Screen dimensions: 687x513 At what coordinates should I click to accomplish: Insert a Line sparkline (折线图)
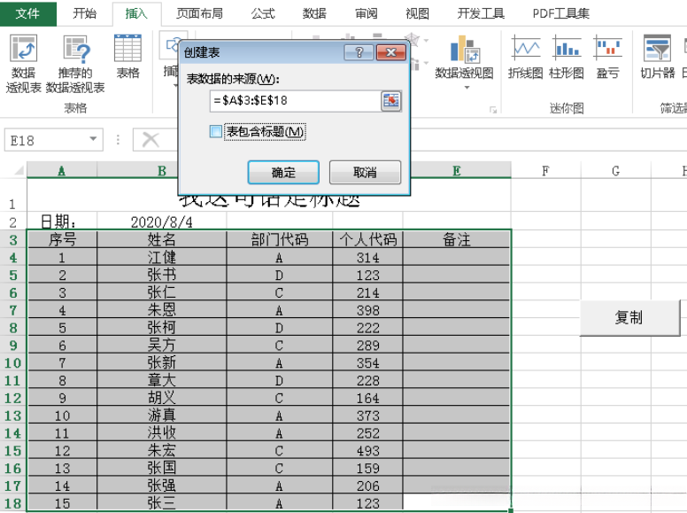(525, 56)
